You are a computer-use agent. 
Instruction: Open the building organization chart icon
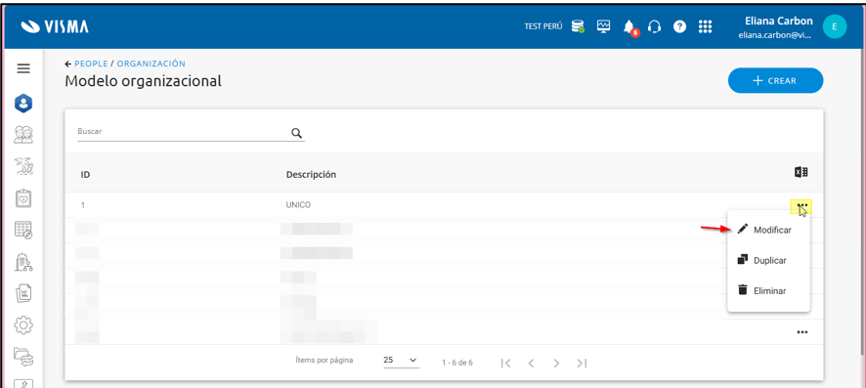point(23,262)
